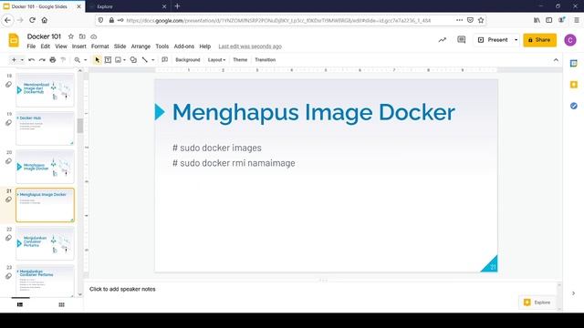Open the Add-ons menu
This screenshot has height=328, width=584.
184,46
